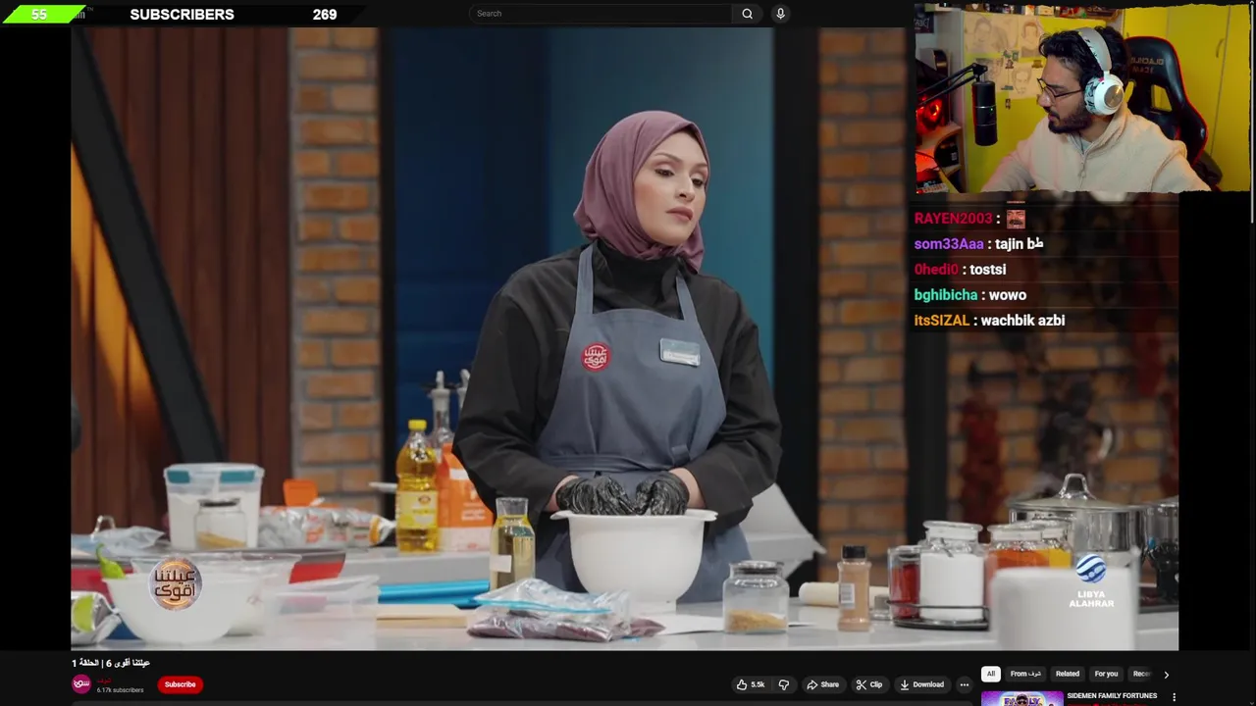Show more filter chips with right arrow
This screenshot has height=706, width=1256.
(1166, 675)
